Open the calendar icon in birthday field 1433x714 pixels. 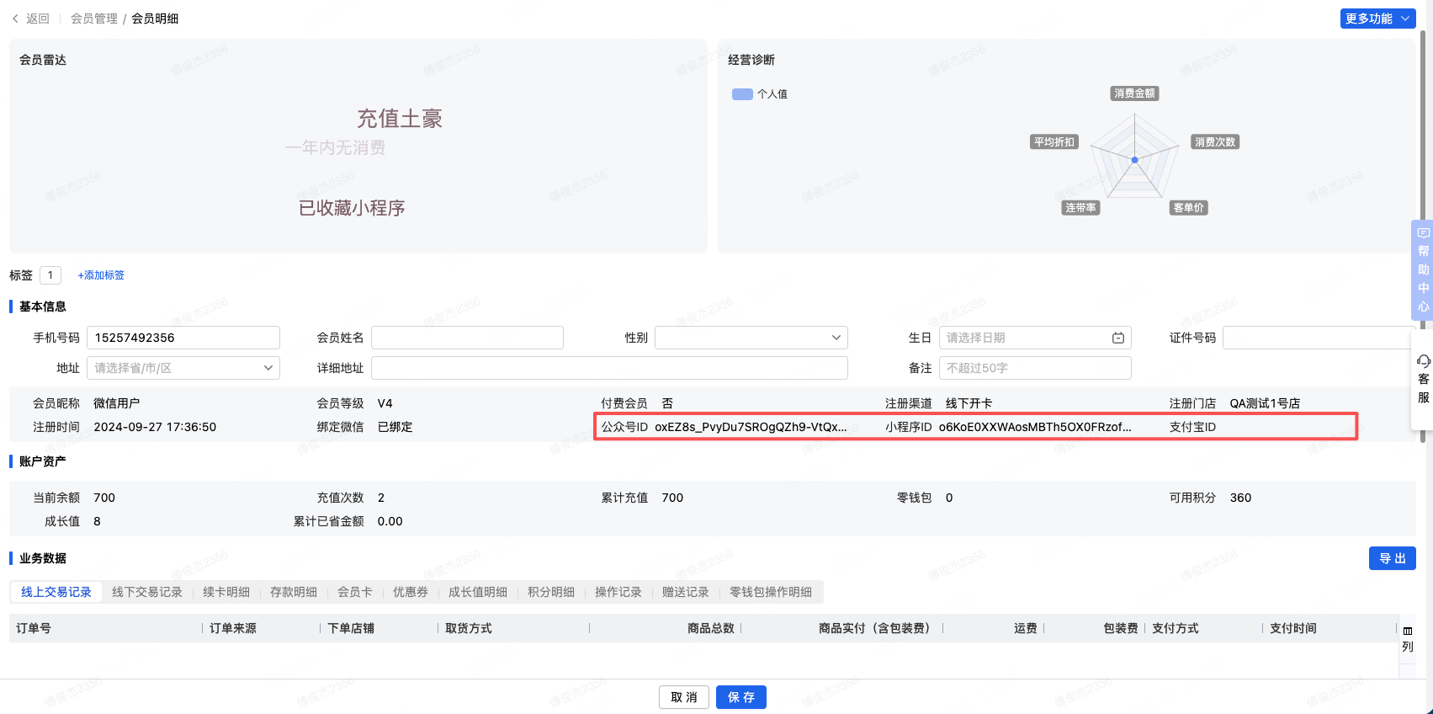pyautogui.click(x=1118, y=338)
